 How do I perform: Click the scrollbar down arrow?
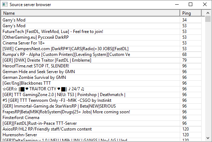coord(208,138)
